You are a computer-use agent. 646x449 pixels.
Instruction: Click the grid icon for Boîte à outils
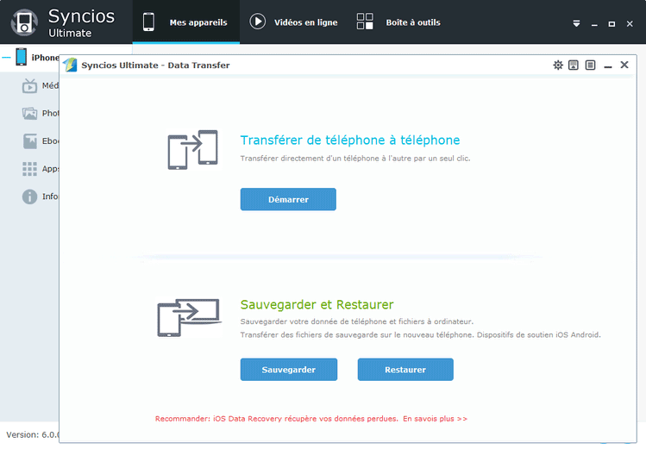pos(365,21)
